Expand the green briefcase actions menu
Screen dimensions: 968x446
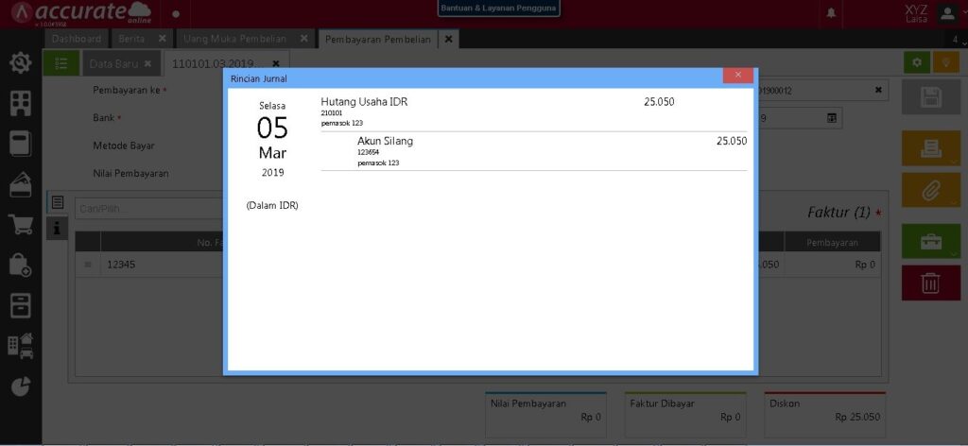(x=930, y=241)
